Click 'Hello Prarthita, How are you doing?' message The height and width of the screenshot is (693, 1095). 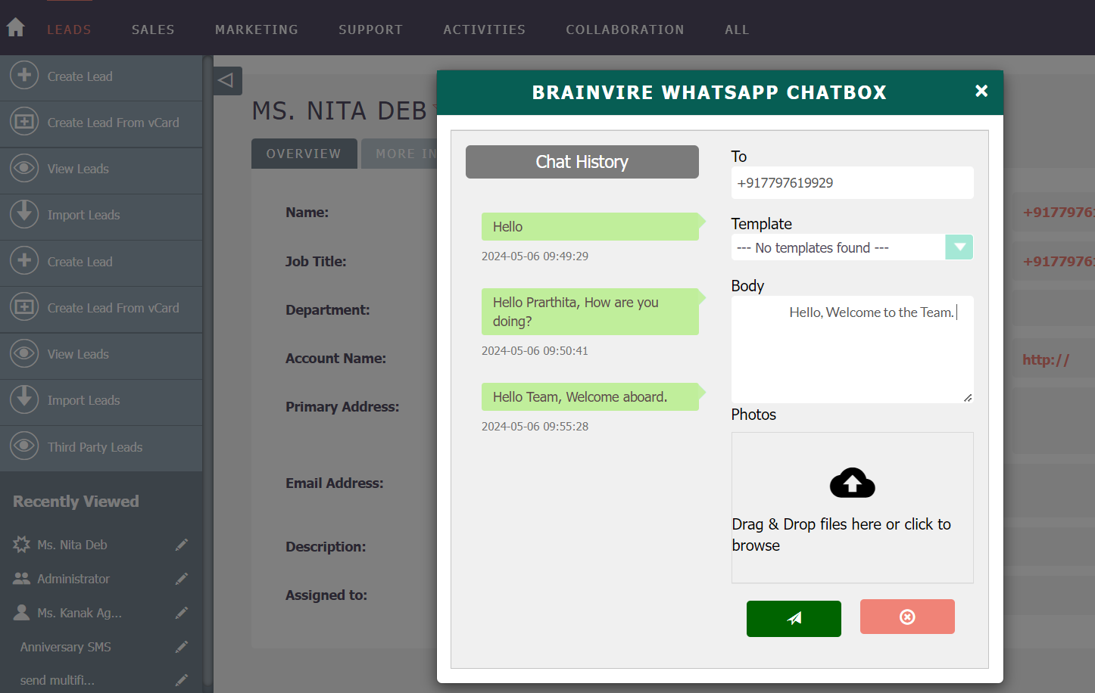pos(590,312)
